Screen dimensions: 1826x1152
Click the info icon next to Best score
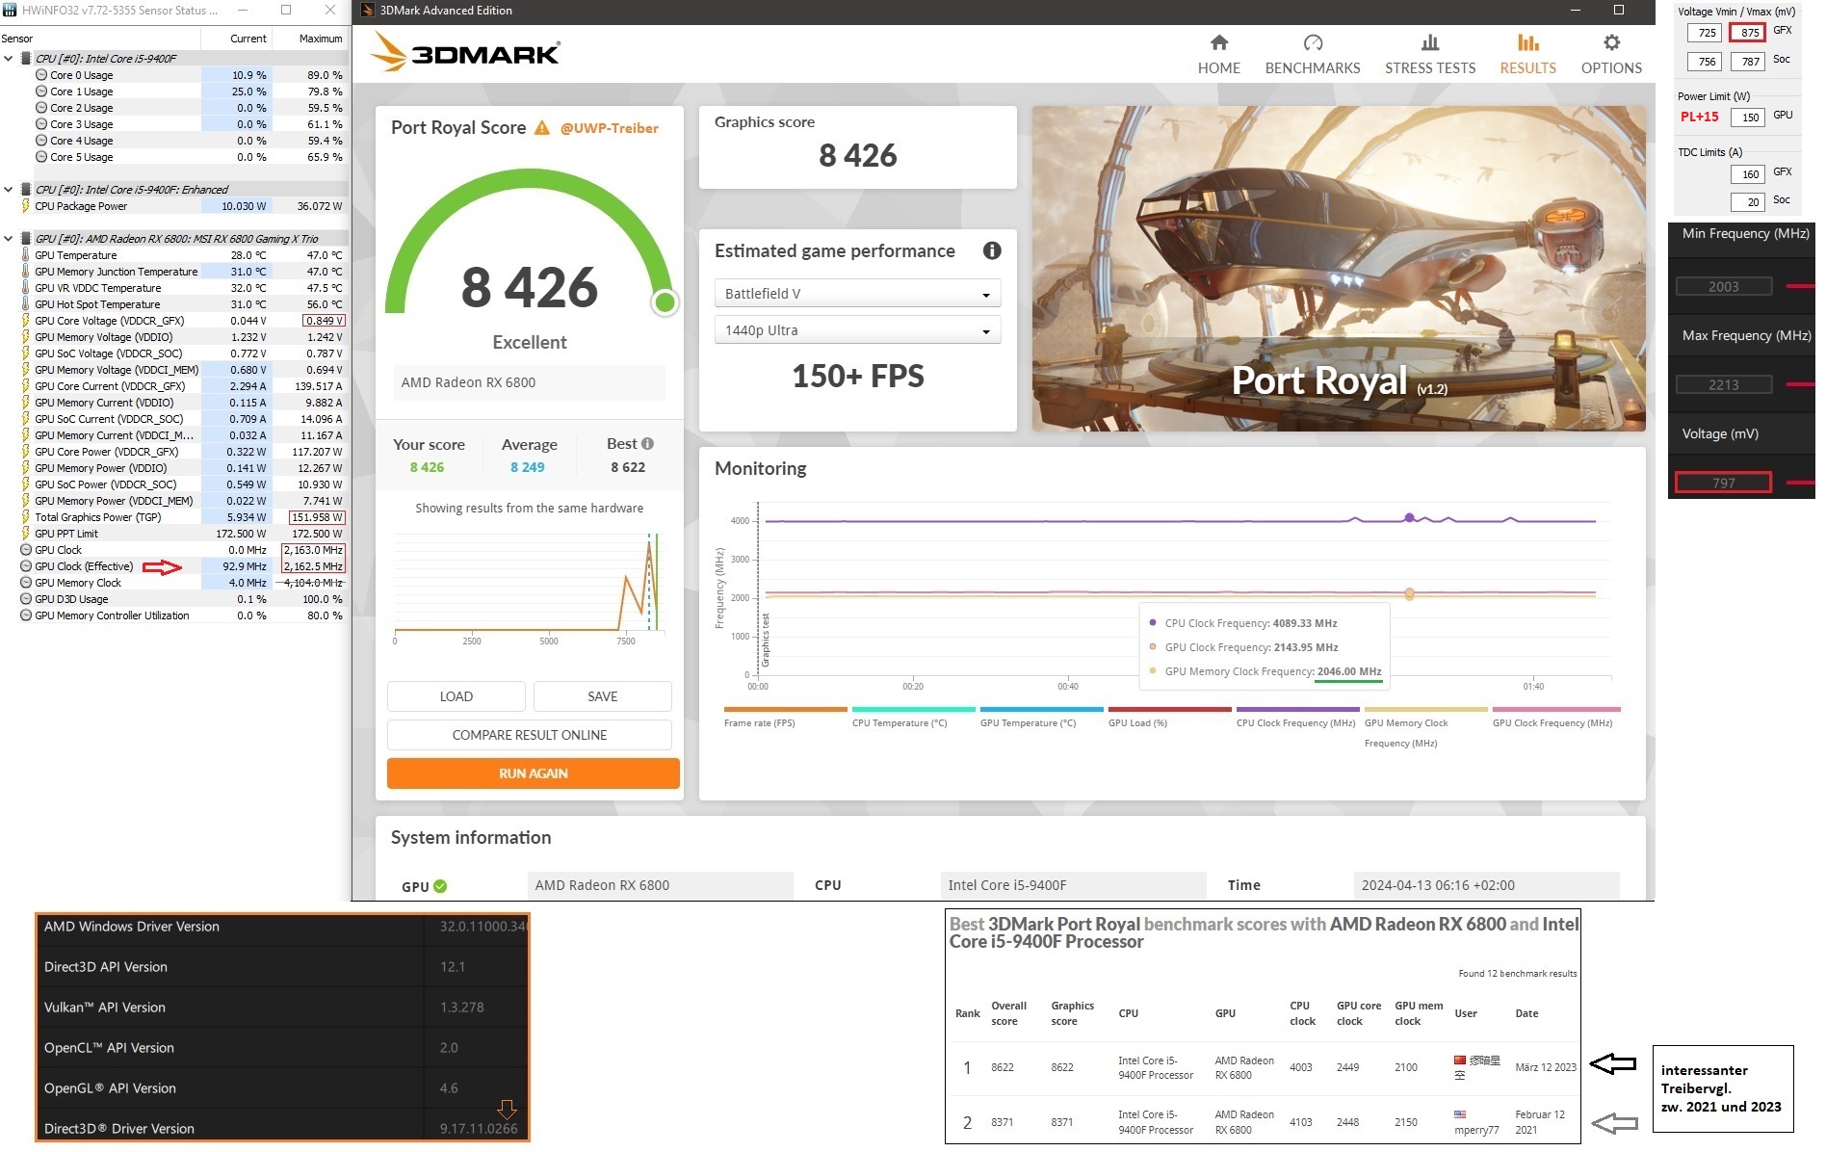coord(647,444)
